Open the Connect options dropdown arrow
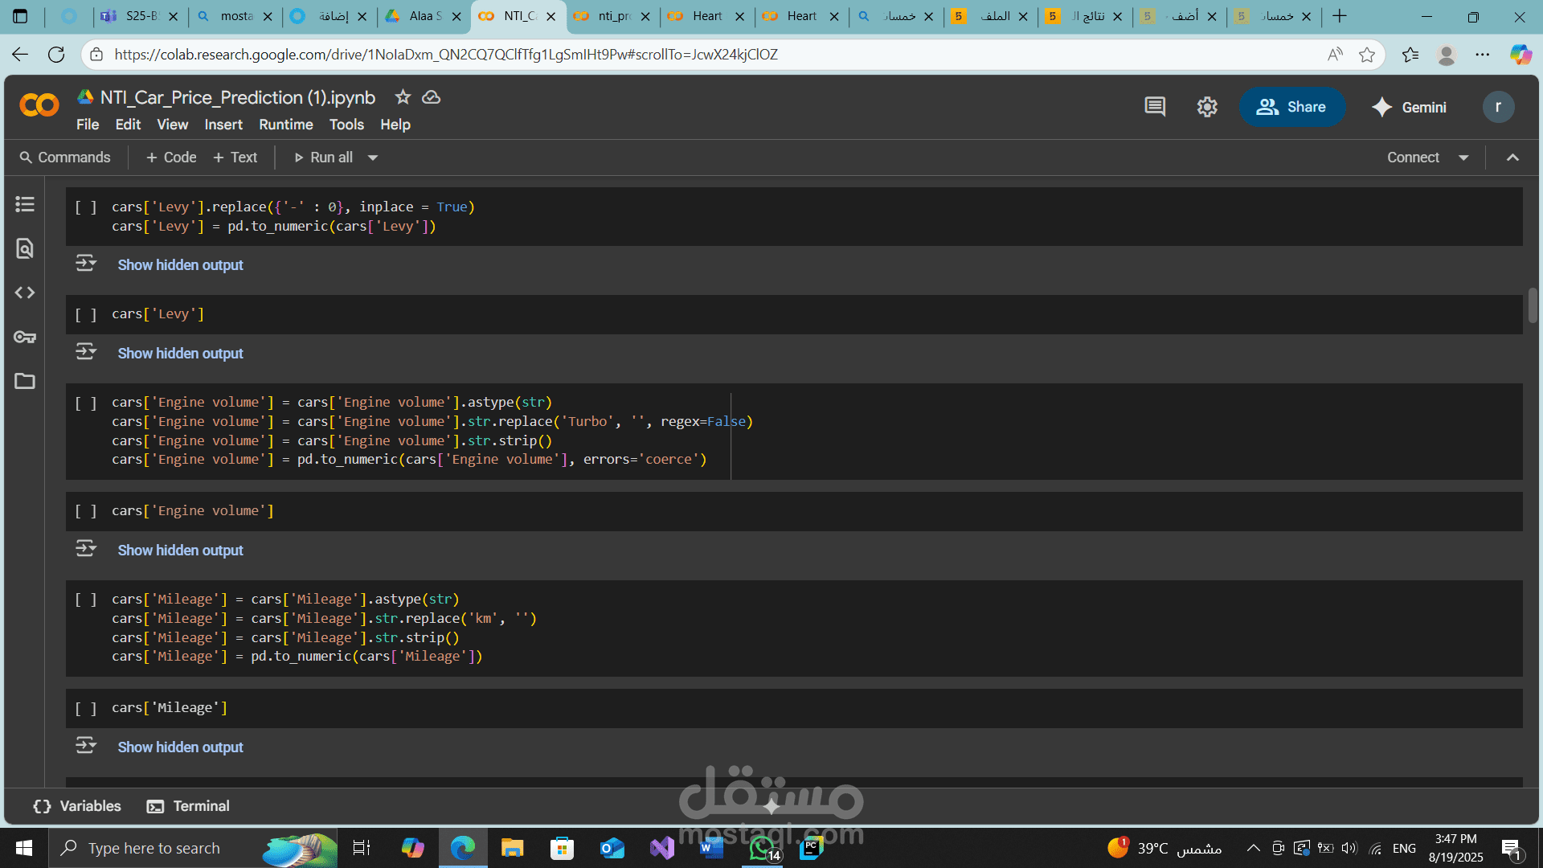This screenshot has width=1543, height=868. (x=1463, y=158)
